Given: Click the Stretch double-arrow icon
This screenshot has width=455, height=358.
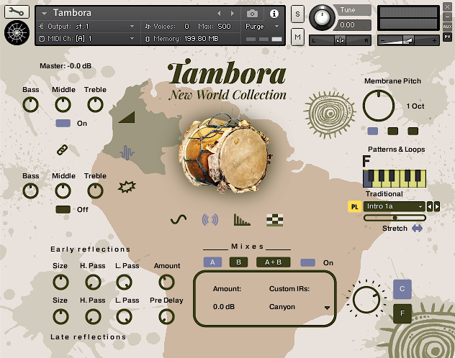Looking at the screenshot, I should 417,229.
